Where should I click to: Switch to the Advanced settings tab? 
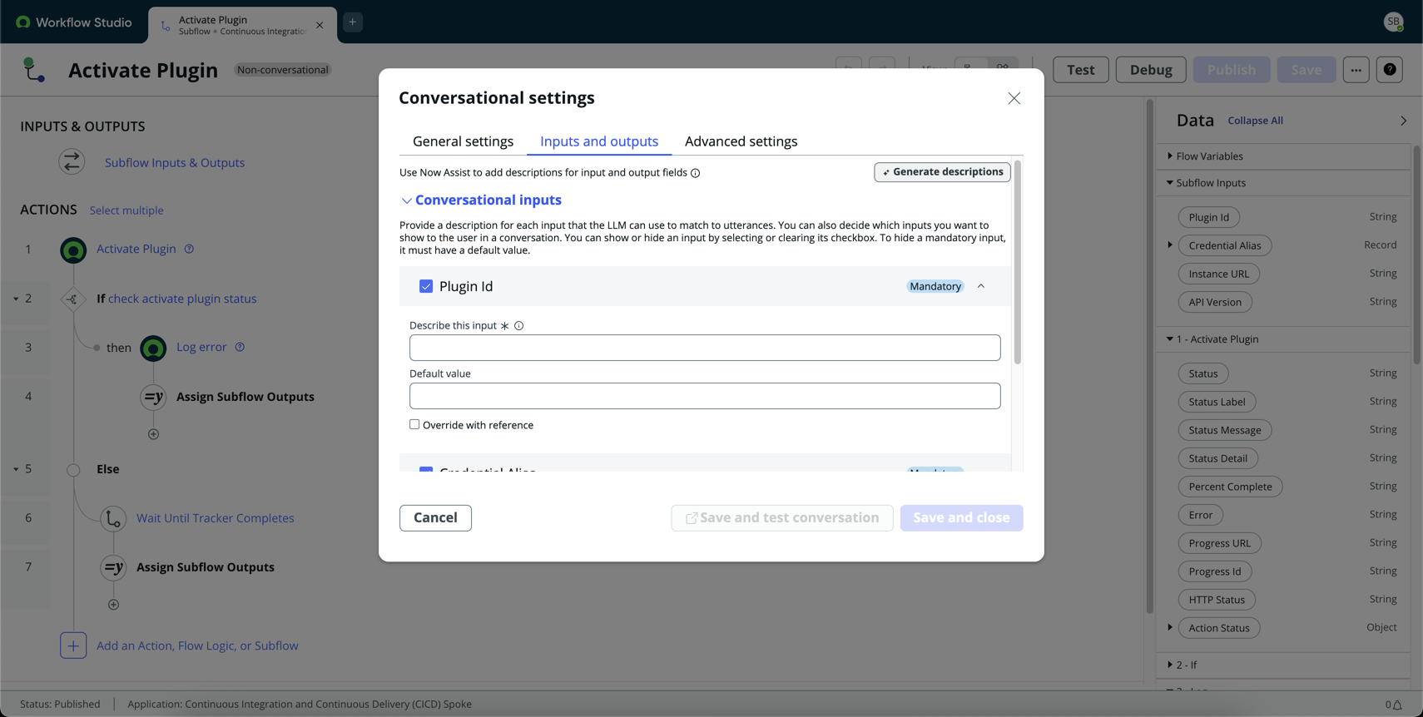pyautogui.click(x=741, y=141)
